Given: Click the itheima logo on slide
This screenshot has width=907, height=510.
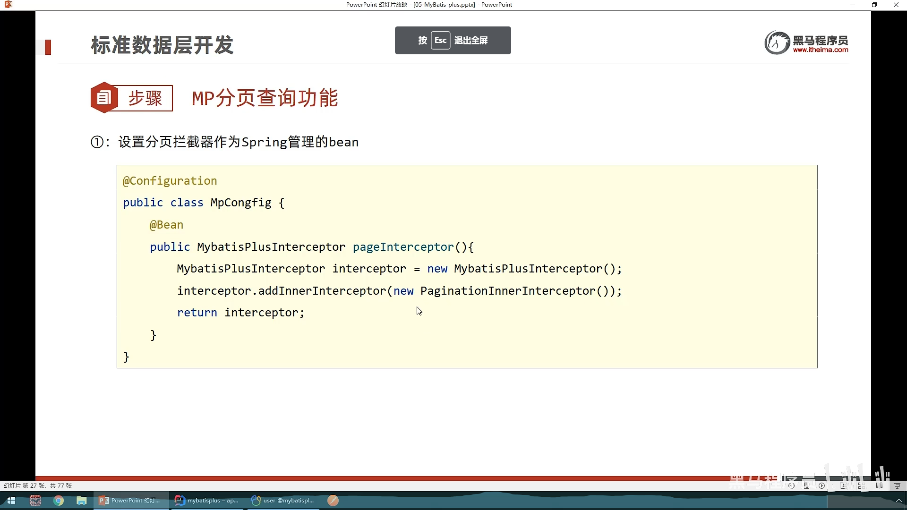Looking at the screenshot, I should 806,43.
